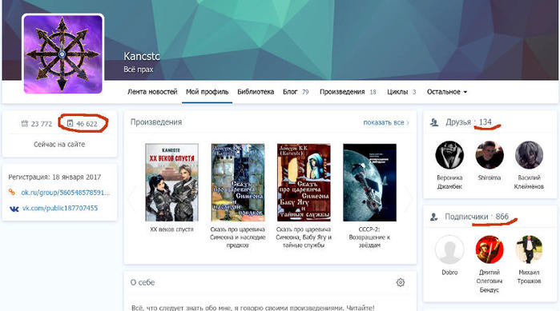This screenshot has width=560, height=311.
Task: Open the vk.com/public187707455 link
Action: click(60, 208)
